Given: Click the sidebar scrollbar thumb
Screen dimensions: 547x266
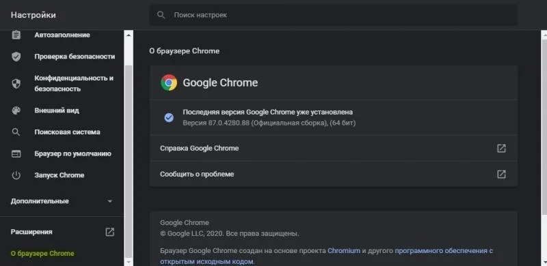Looking at the screenshot, I should tap(129, 162).
